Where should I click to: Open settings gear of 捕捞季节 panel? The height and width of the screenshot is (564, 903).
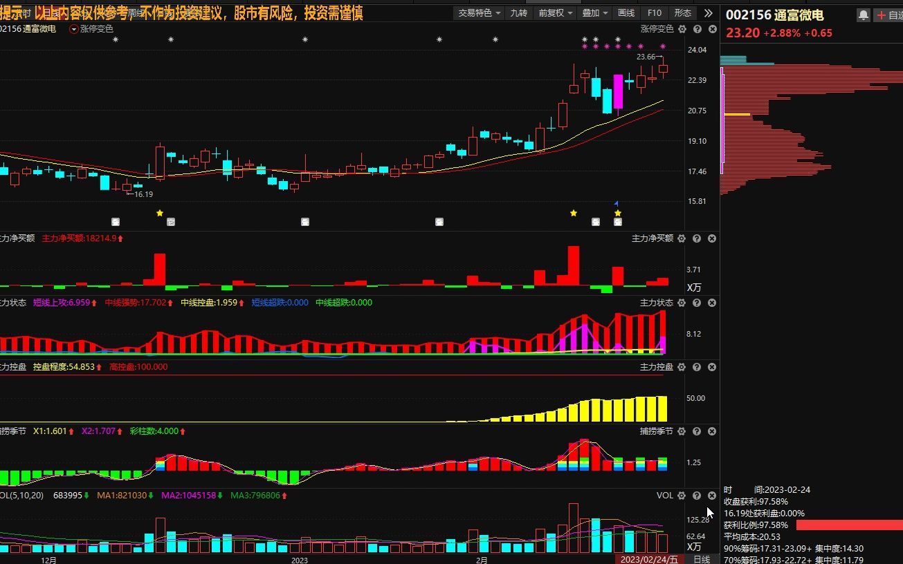(682, 431)
